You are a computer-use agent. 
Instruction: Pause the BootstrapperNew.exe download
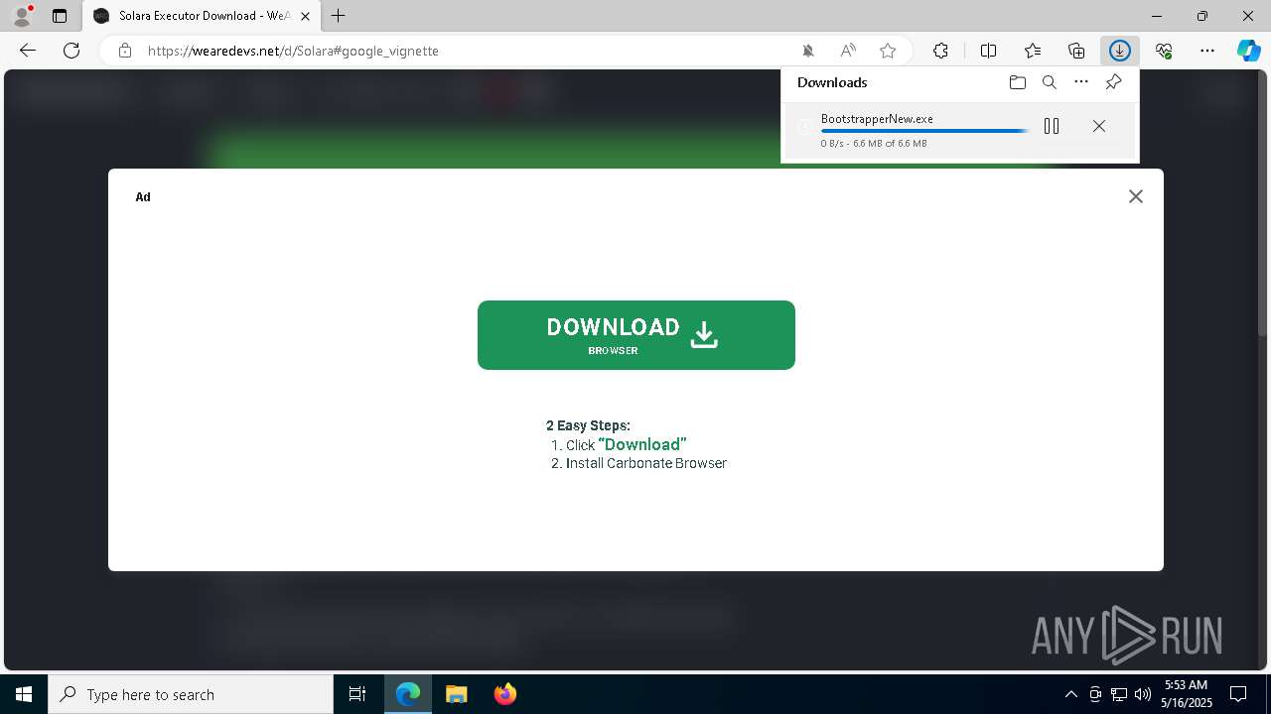(x=1052, y=126)
